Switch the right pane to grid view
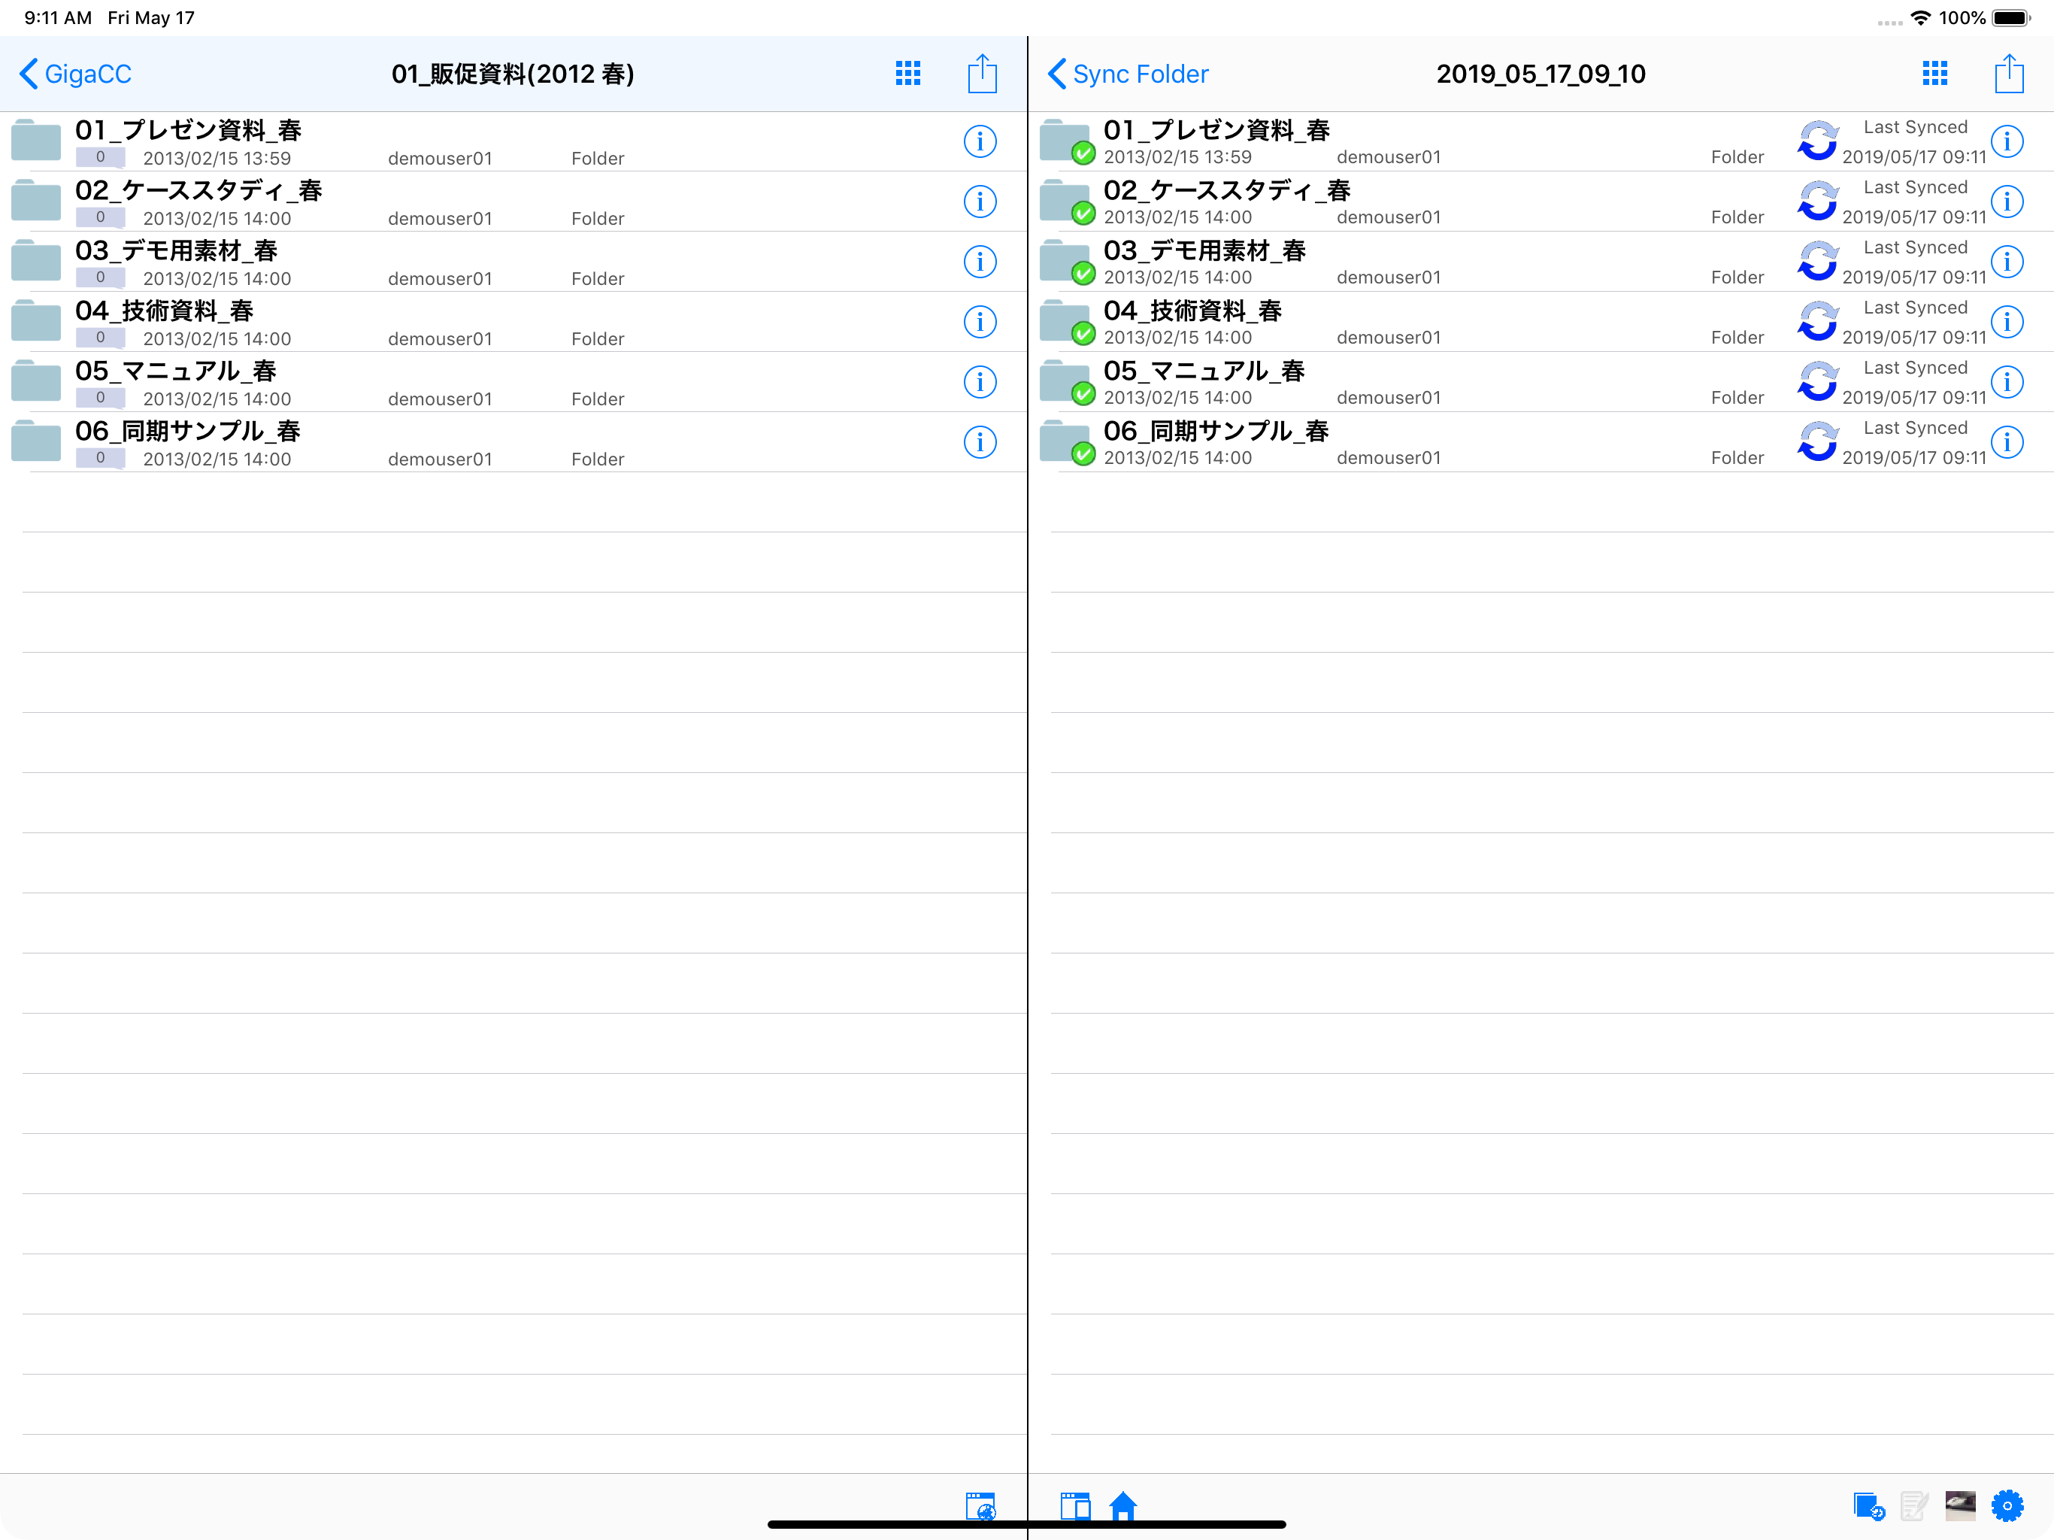The image size is (2054, 1540). (x=1934, y=74)
